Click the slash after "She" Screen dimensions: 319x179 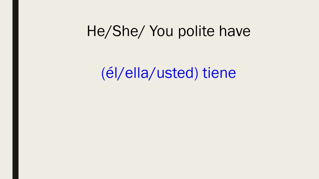(x=142, y=32)
